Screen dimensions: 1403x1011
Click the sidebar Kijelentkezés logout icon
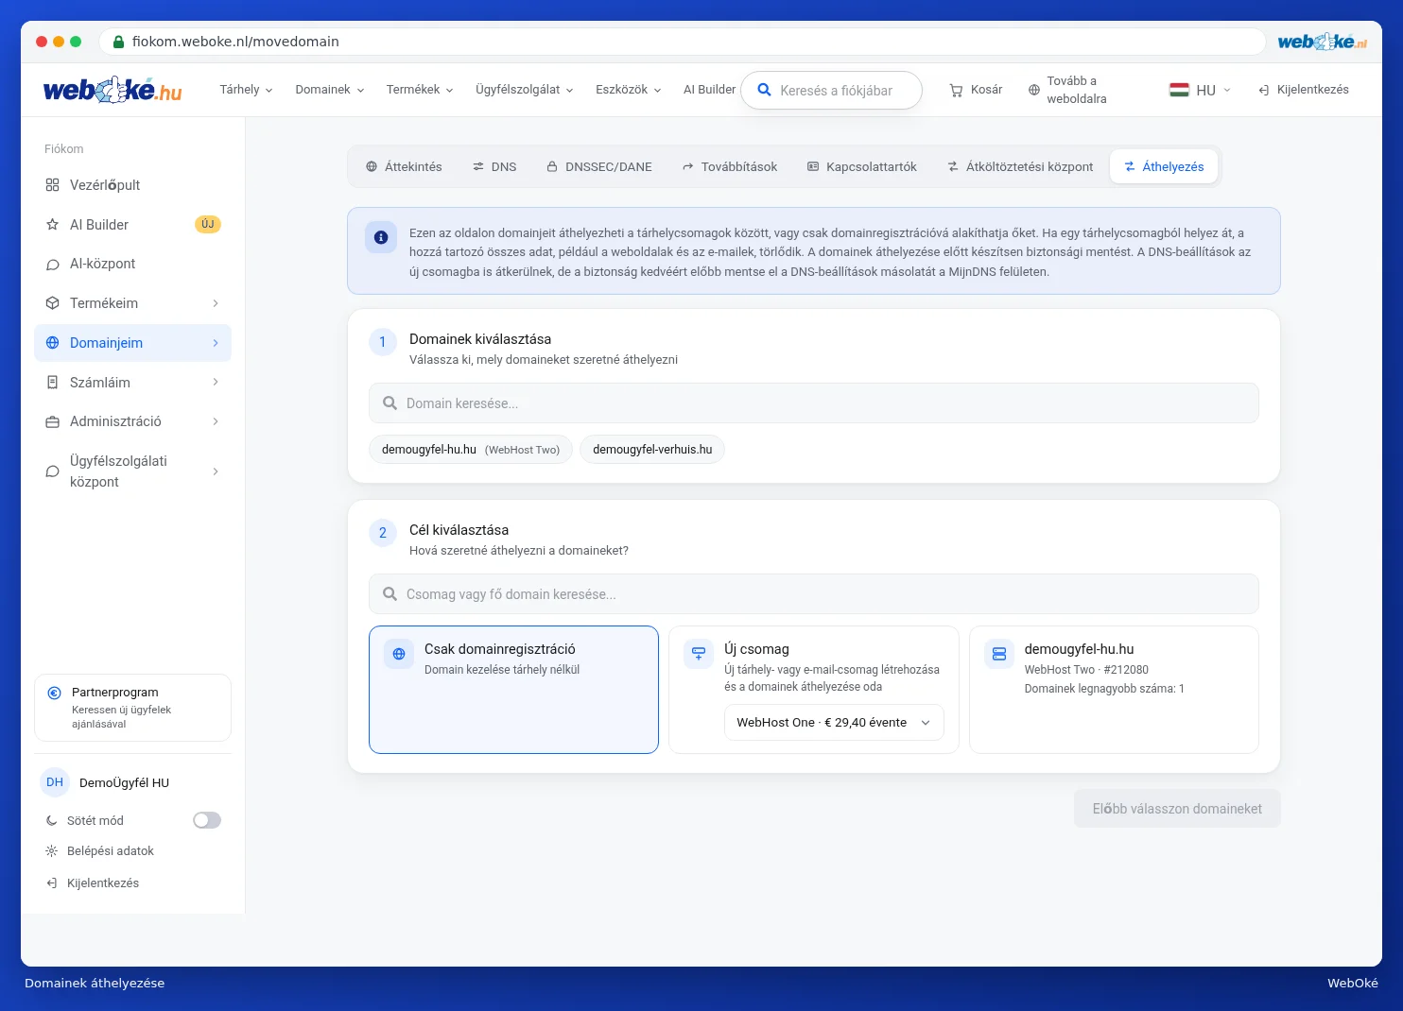52,883
